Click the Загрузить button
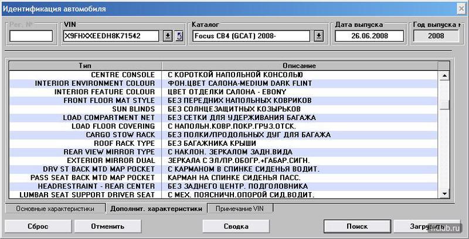The height and width of the screenshot is (239, 469). [427, 226]
